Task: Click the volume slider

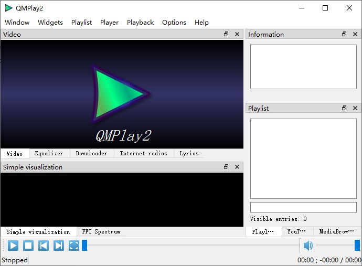Action: coord(337,246)
